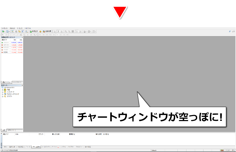Image resolution: width=236 pixels, height=152 pixels.
Task: Expand the スクリプト tree node
Action: (x=2, y=96)
